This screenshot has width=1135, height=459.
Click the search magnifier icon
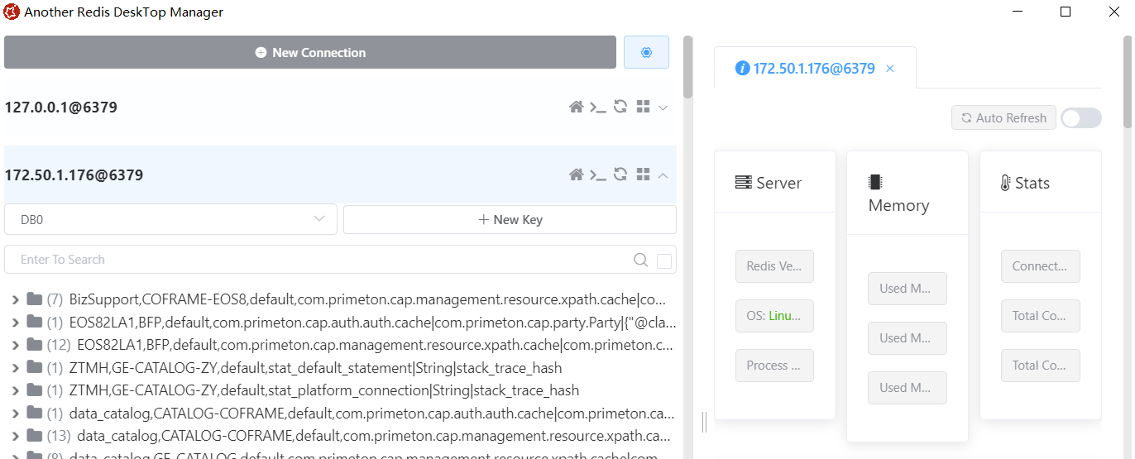(640, 260)
